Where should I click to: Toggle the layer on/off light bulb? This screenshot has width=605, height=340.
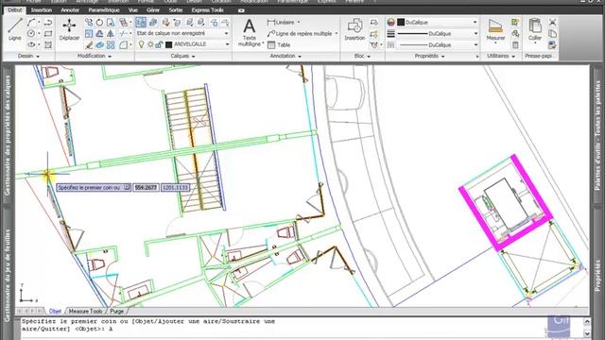click(x=141, y=44)
